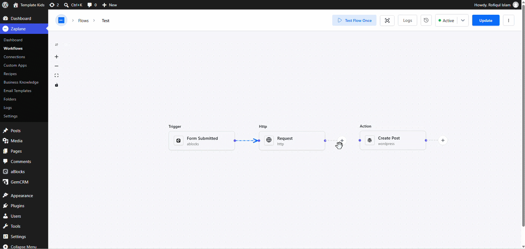Viewport: 525px width, 249px height.
Task: Open the Pages menu
Action: tap(24, 151)
